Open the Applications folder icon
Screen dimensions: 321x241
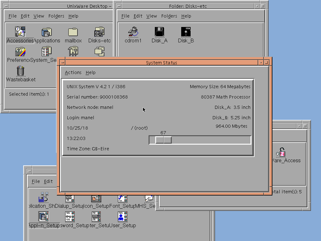coord(47,32)
